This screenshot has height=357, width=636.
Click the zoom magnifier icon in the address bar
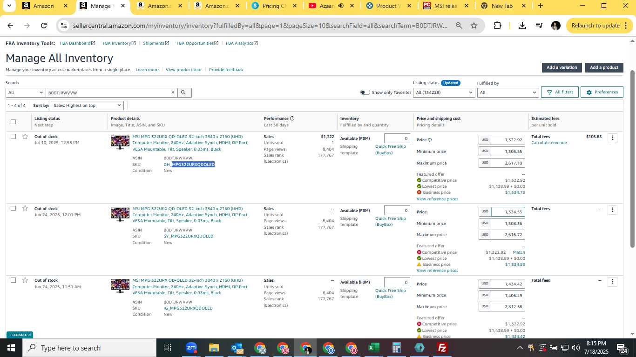(x=459, y=26)
